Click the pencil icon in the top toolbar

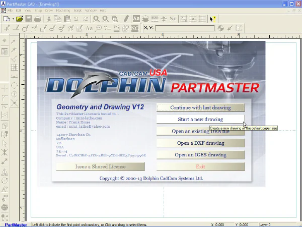(126, 19)
